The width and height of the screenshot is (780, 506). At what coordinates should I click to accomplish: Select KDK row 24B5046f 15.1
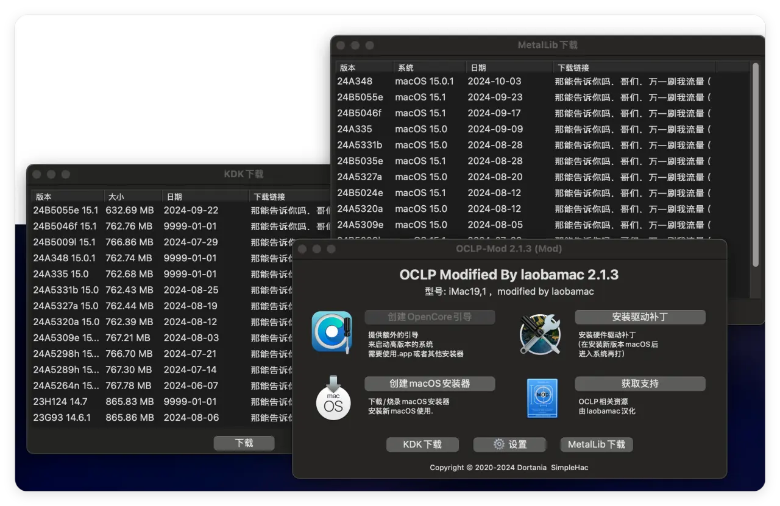(x=181, y=226)
